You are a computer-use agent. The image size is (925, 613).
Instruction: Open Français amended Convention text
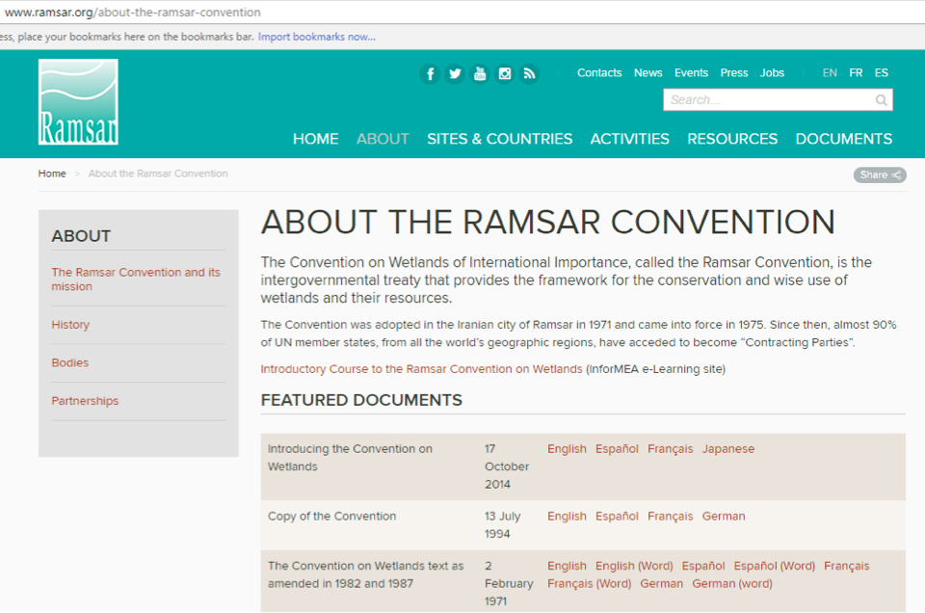click(x=847, y=566)
